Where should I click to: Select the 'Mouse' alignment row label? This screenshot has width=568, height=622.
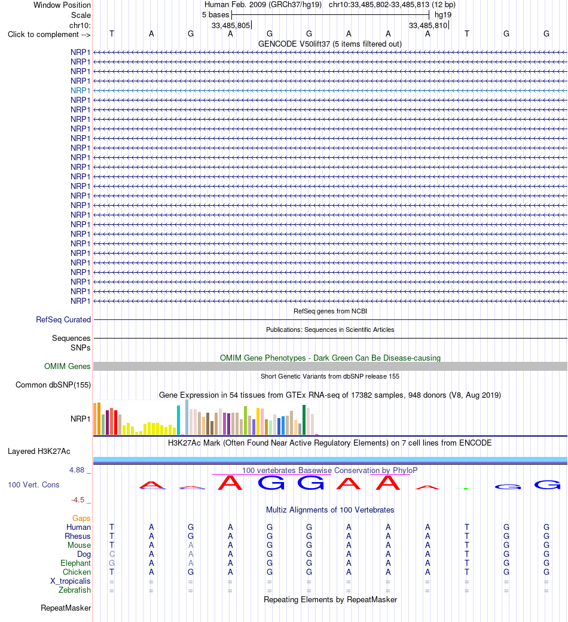coord(79,545)
